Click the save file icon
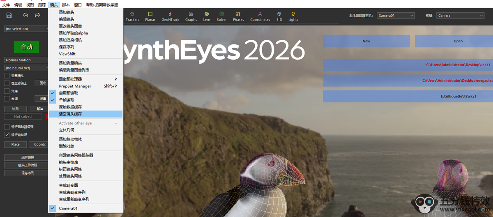The image size is (493, 217). pos(9,15)
